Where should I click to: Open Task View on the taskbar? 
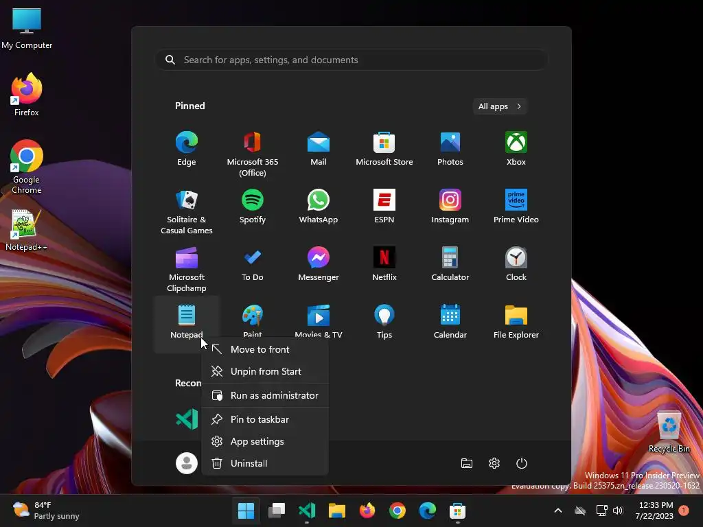click(276, 511)
